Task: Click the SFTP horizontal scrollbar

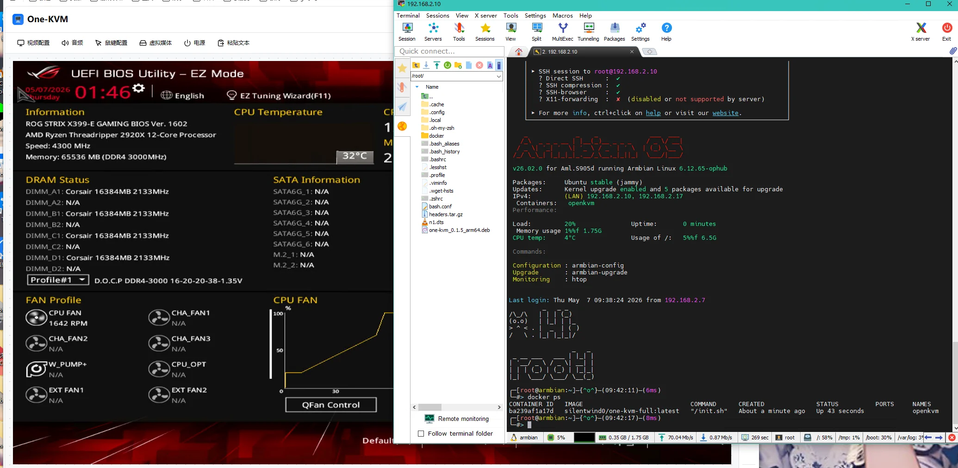Action: (456, 407)
